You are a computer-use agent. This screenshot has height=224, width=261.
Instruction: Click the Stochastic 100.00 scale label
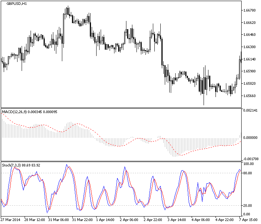[x=248, y=164]
